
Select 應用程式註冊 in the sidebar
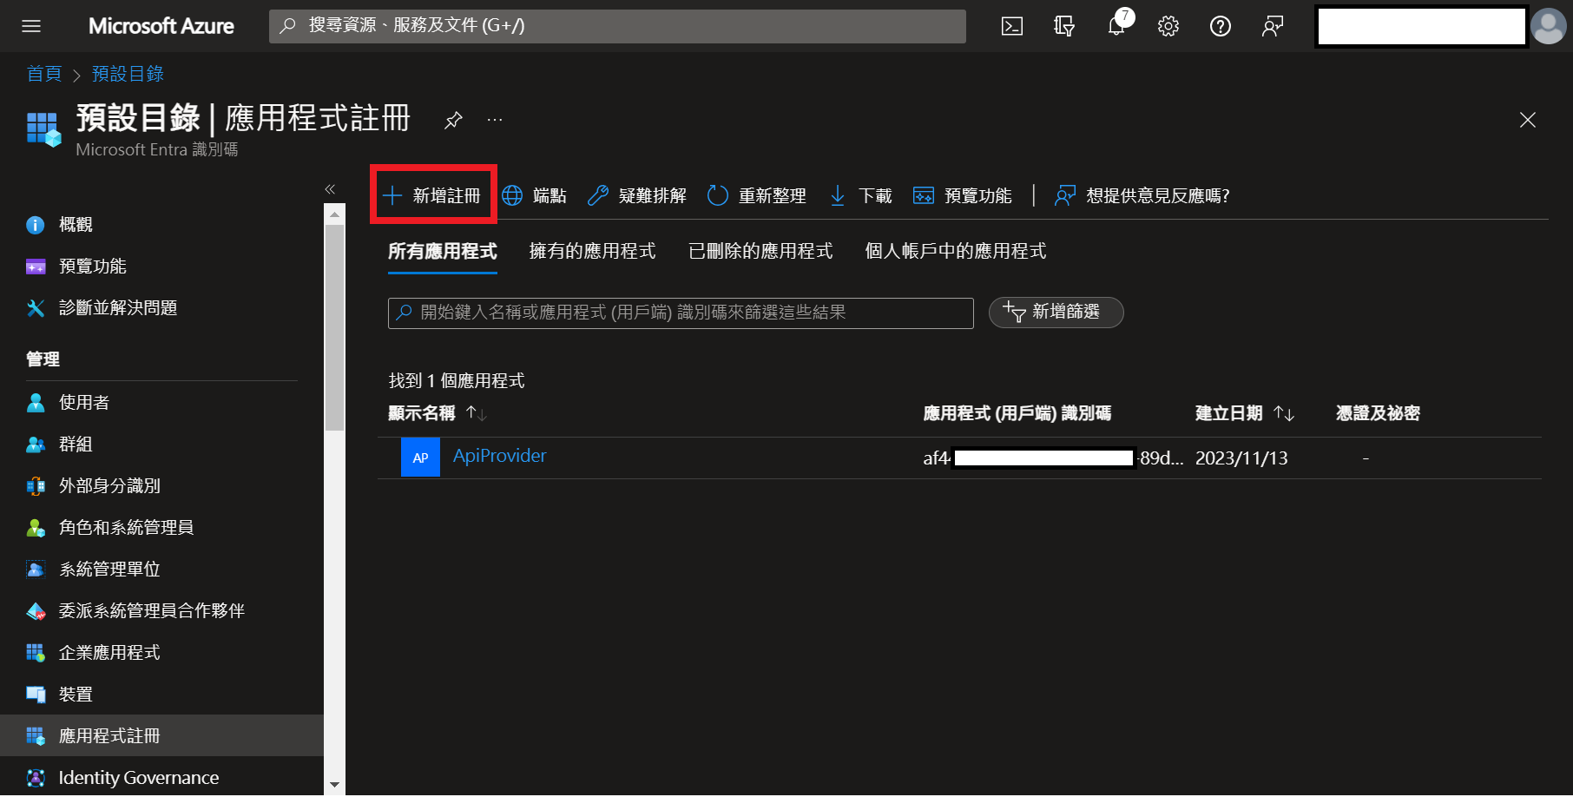click(x=161, y=736)
